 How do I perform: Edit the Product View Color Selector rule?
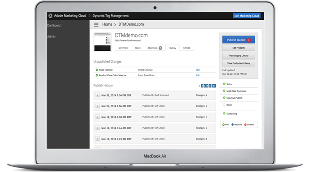click(x=198, y=75)
